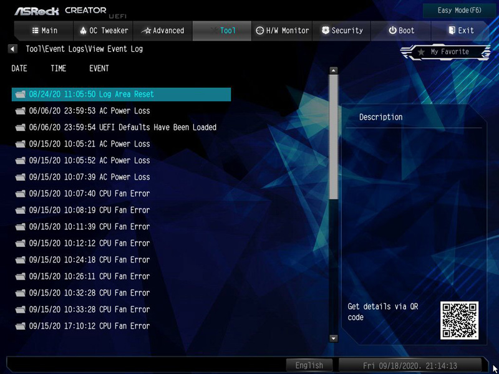This screenshot has width=499, height=374.
Task: Open H/W Monitor tab
Action: (x=282, y=31)
